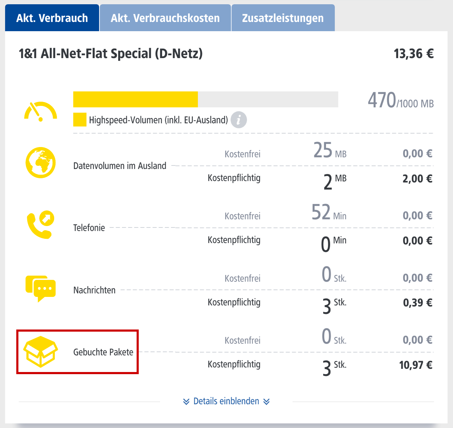The image size is (453, 428).
Task: Click the yellow legend square for Highspeed-Volumen
Action: tap(80, 120)
